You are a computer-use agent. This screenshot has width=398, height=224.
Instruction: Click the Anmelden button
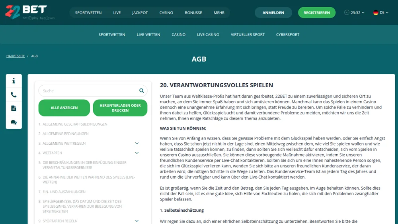click(x=273, y=12)
